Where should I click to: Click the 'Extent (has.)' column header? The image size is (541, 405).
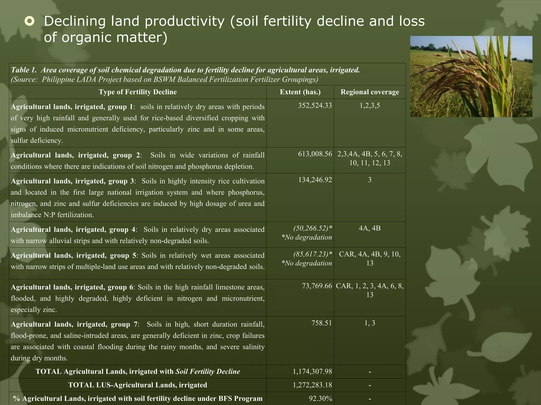click(300, 92)
